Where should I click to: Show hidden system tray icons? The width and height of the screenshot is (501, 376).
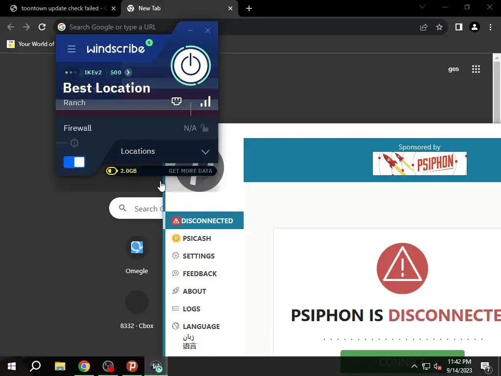pyautogui.click(x=414, y=366)
